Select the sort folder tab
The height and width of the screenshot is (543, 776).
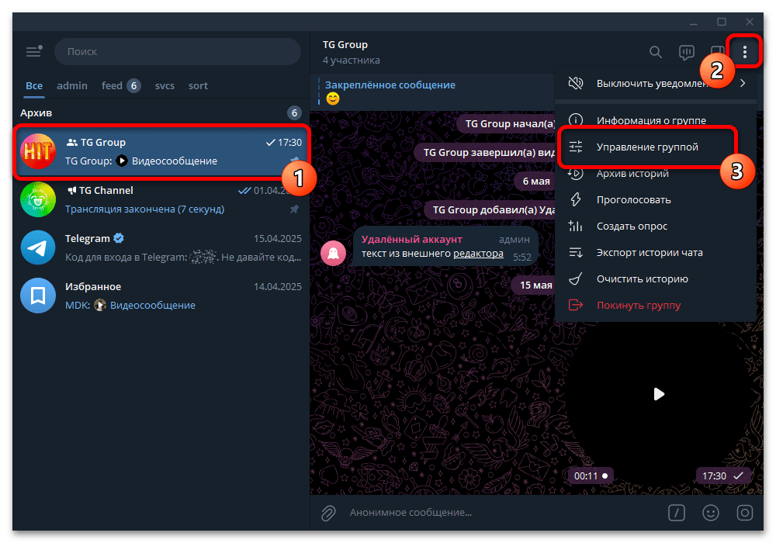pyautogui.click(x=198, y=85)
